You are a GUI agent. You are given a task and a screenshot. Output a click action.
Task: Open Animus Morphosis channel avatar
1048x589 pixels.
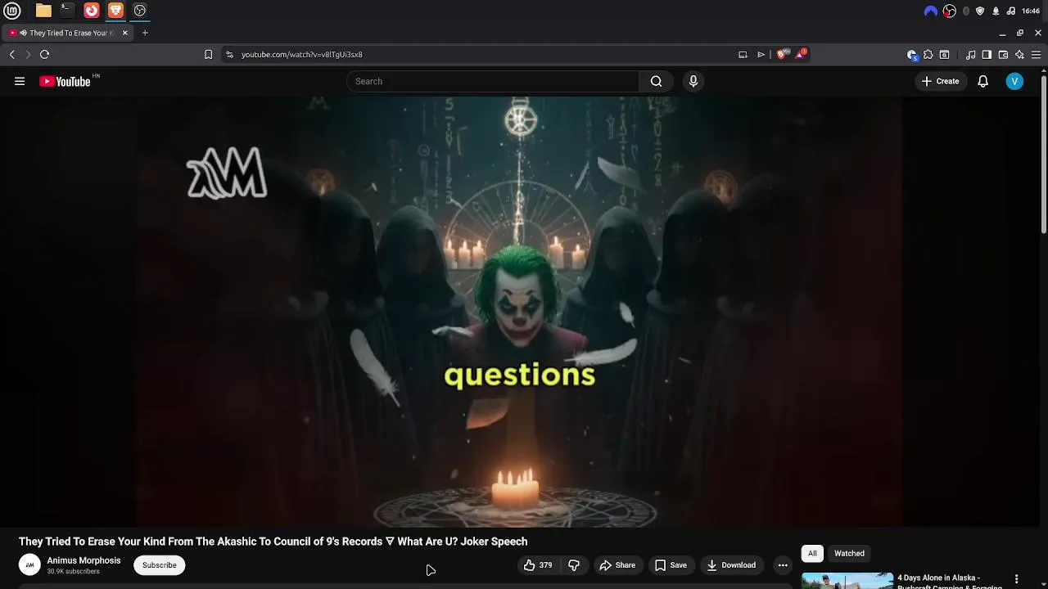click(x=29, y=565)
